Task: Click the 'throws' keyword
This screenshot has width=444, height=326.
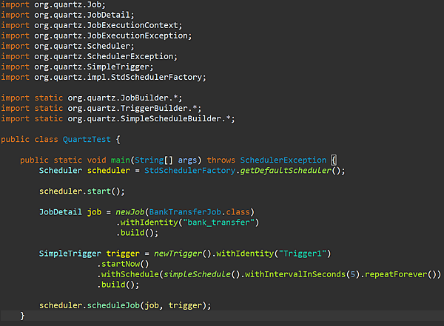Action: (x=221, y=160)
